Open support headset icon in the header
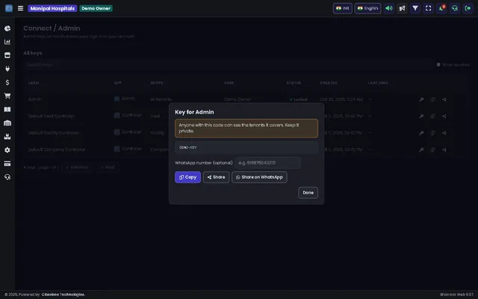Screen dimensions: 478x299 pos(455,8)
